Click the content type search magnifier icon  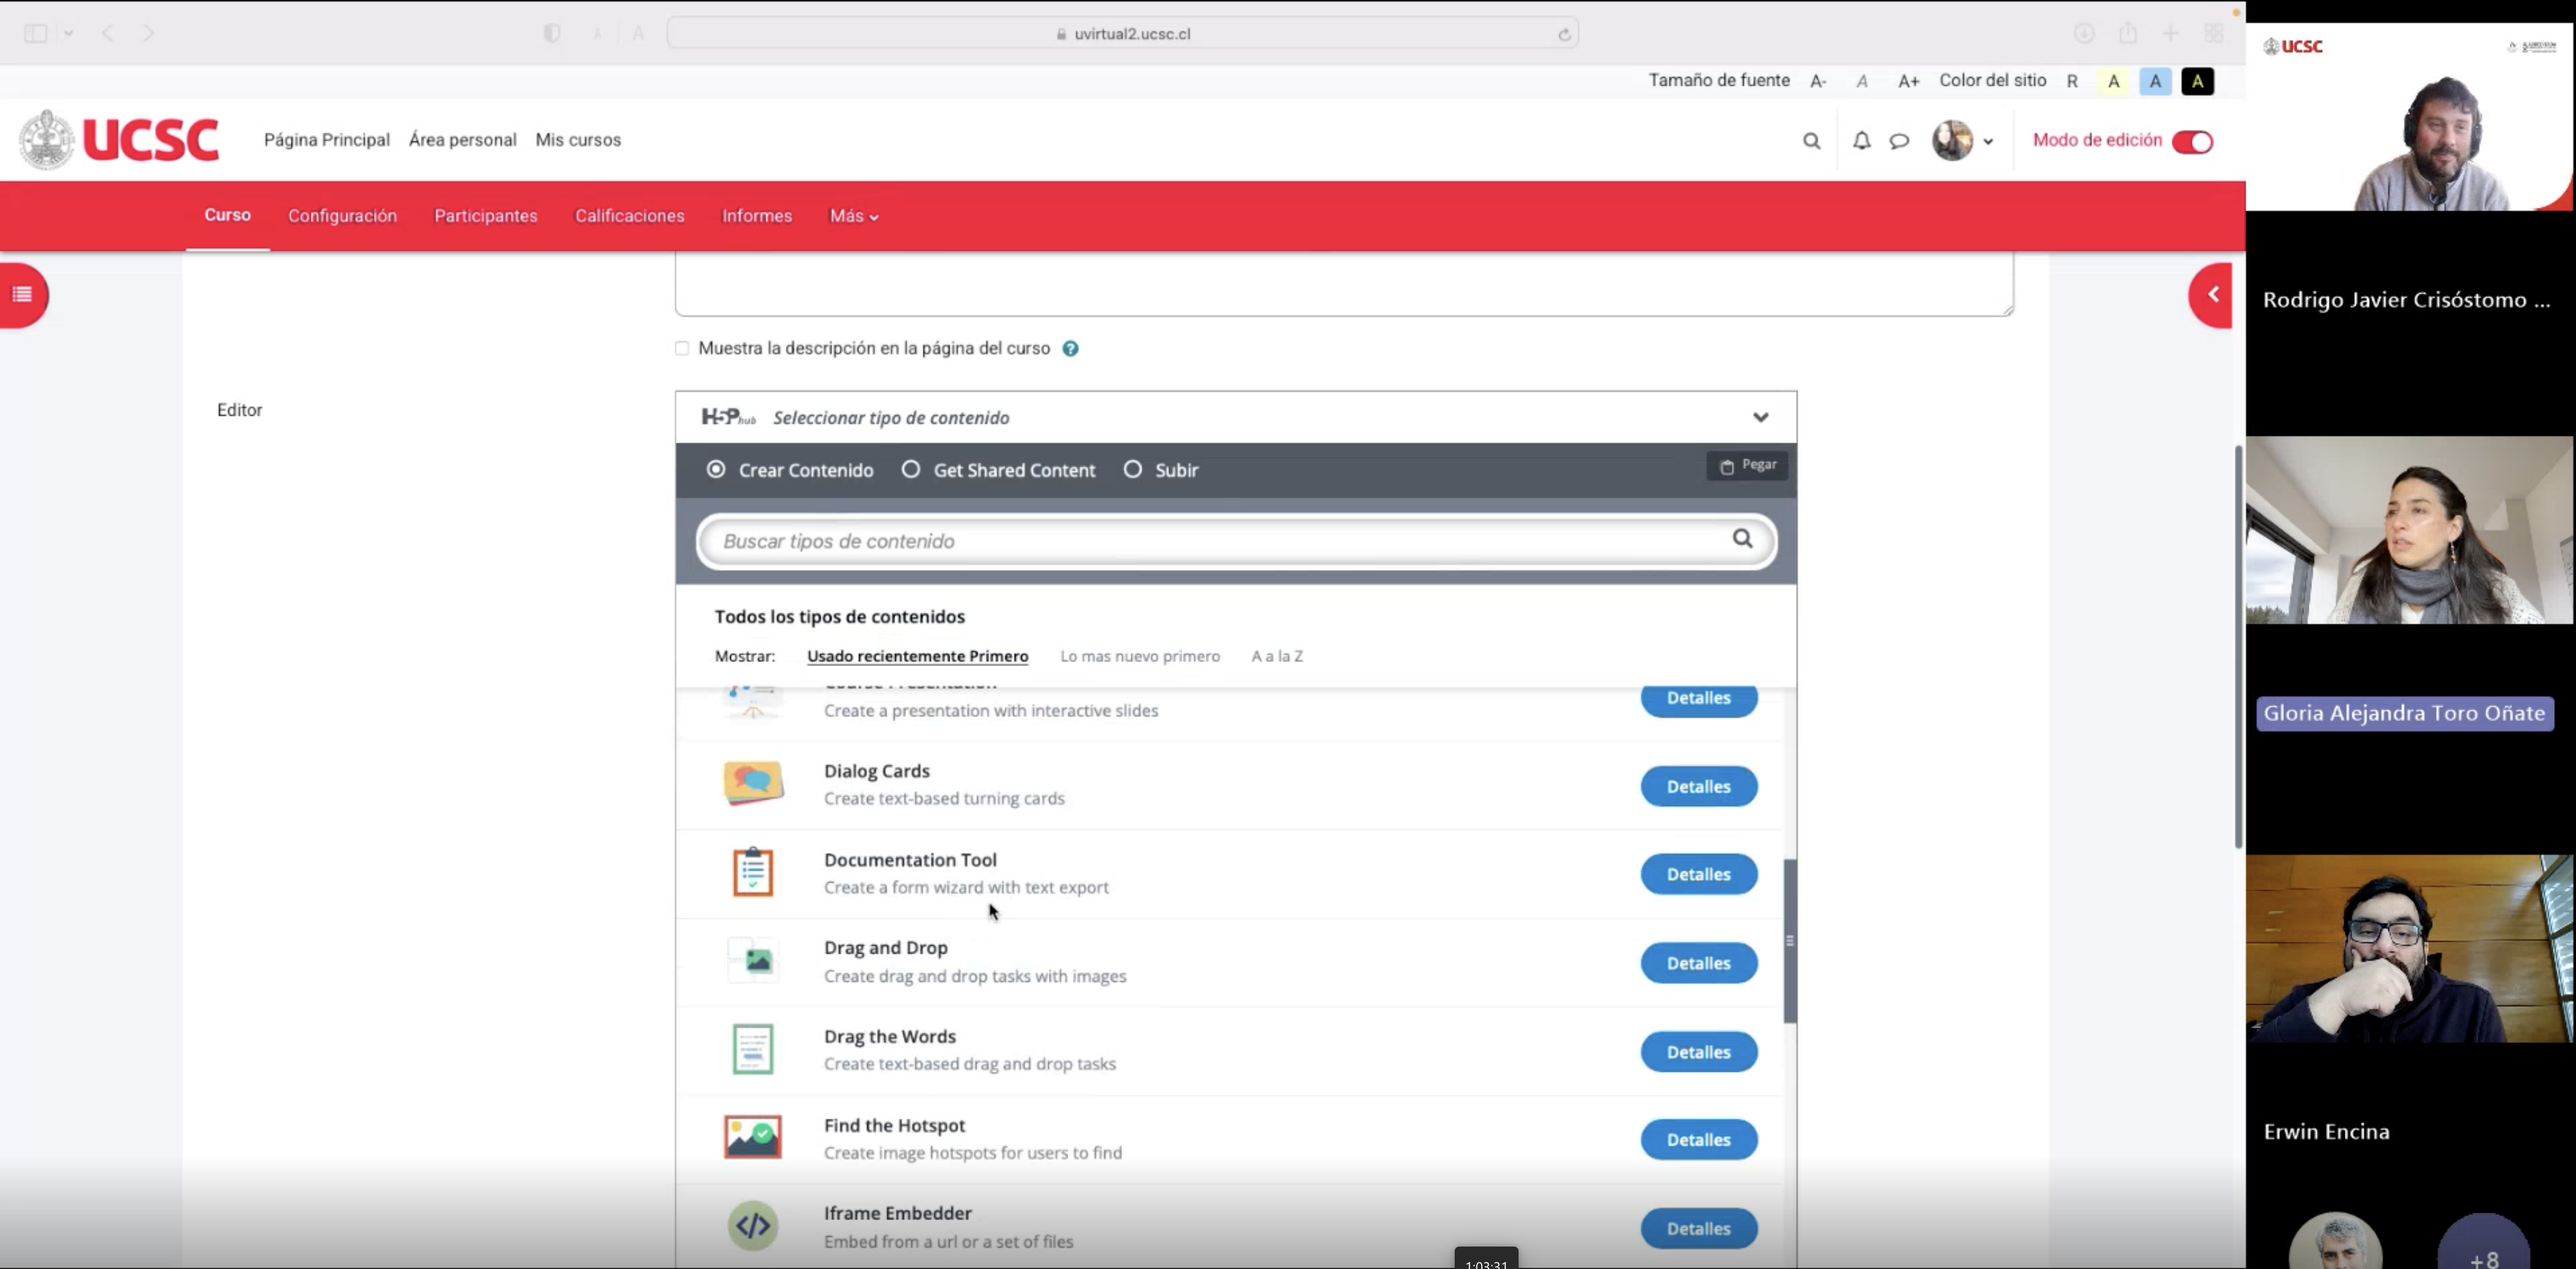[x=1742, y=539]
